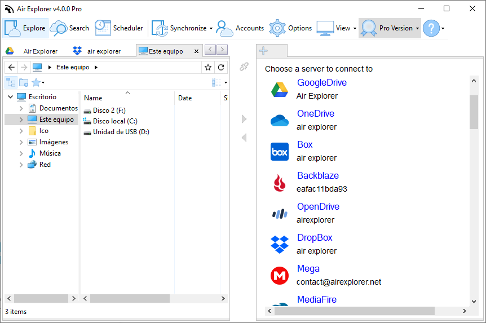Click the Box logo icon
The image size is (486, 323).
point(280,152)
